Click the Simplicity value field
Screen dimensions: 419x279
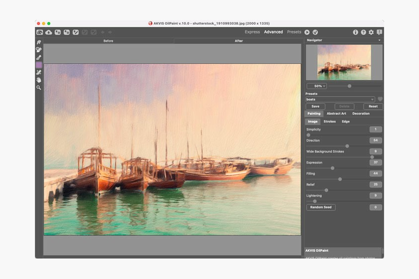[376, 130]
